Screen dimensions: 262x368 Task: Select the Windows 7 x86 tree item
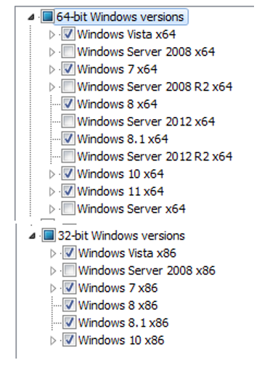point(118,287)
